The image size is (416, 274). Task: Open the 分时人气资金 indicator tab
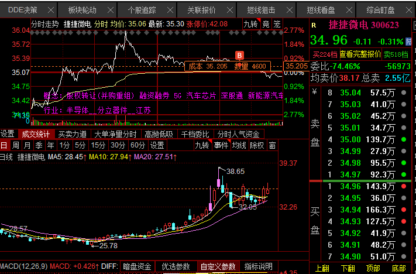(x=239, y=134)
